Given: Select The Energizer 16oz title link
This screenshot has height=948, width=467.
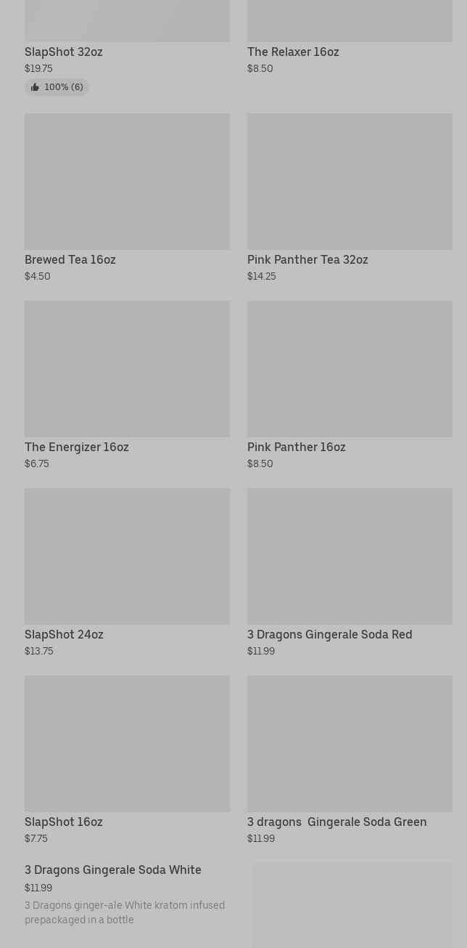Looking at the screenshot, I should pos(77,447).
